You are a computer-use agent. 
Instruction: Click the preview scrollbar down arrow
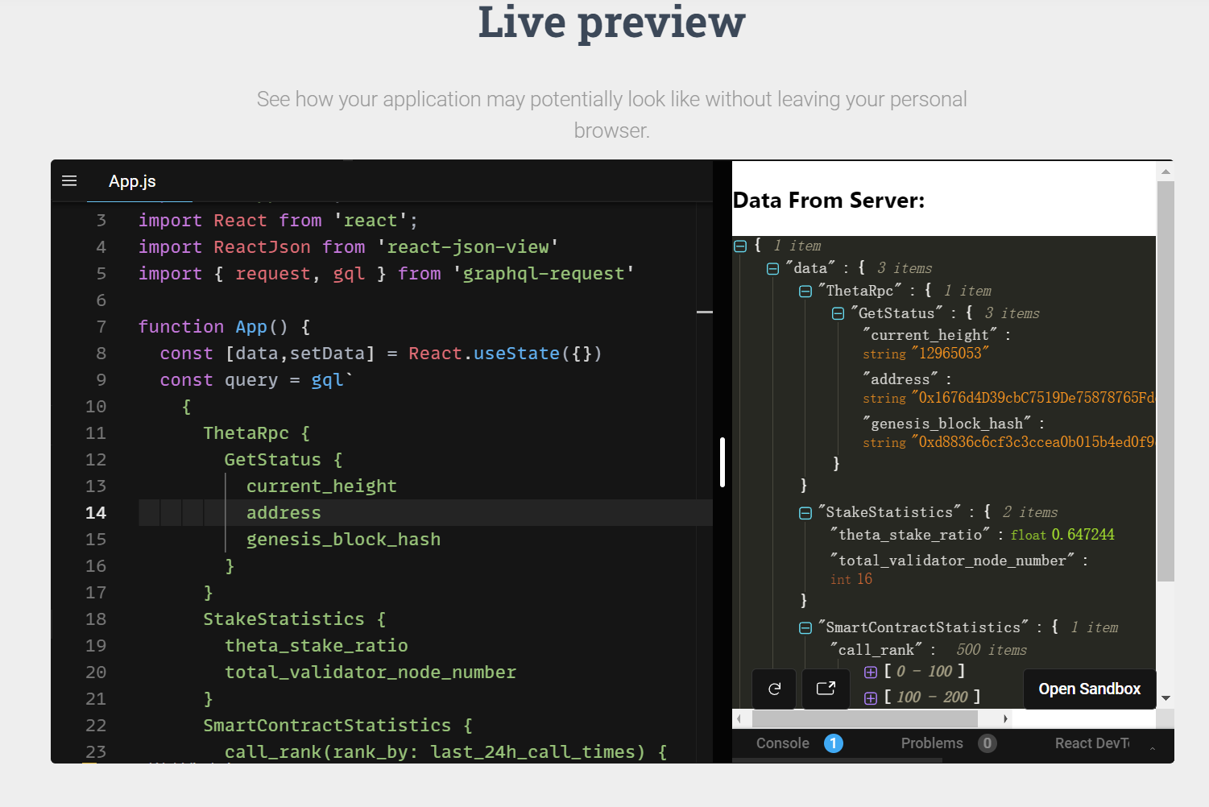[1166, 698]
